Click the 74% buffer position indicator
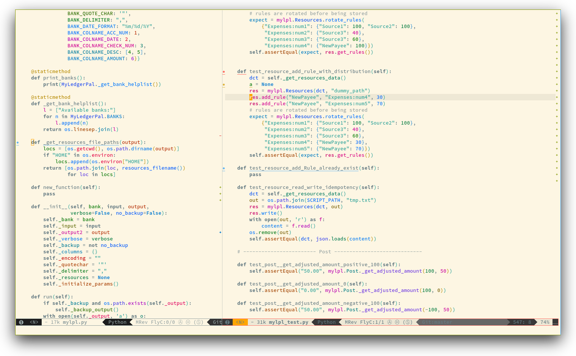 coord(545,322)
